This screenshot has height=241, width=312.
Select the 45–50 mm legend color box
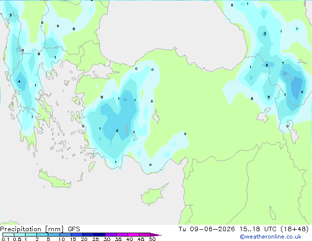(145, 235)
